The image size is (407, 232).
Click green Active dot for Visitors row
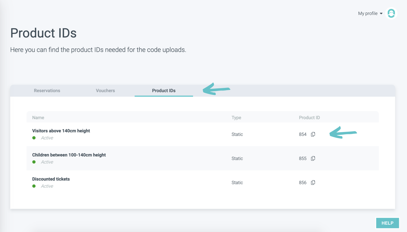[x=34, y=138]
